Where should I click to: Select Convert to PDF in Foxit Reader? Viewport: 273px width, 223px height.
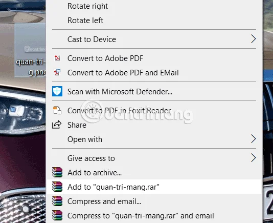click(x=154, y=111)
